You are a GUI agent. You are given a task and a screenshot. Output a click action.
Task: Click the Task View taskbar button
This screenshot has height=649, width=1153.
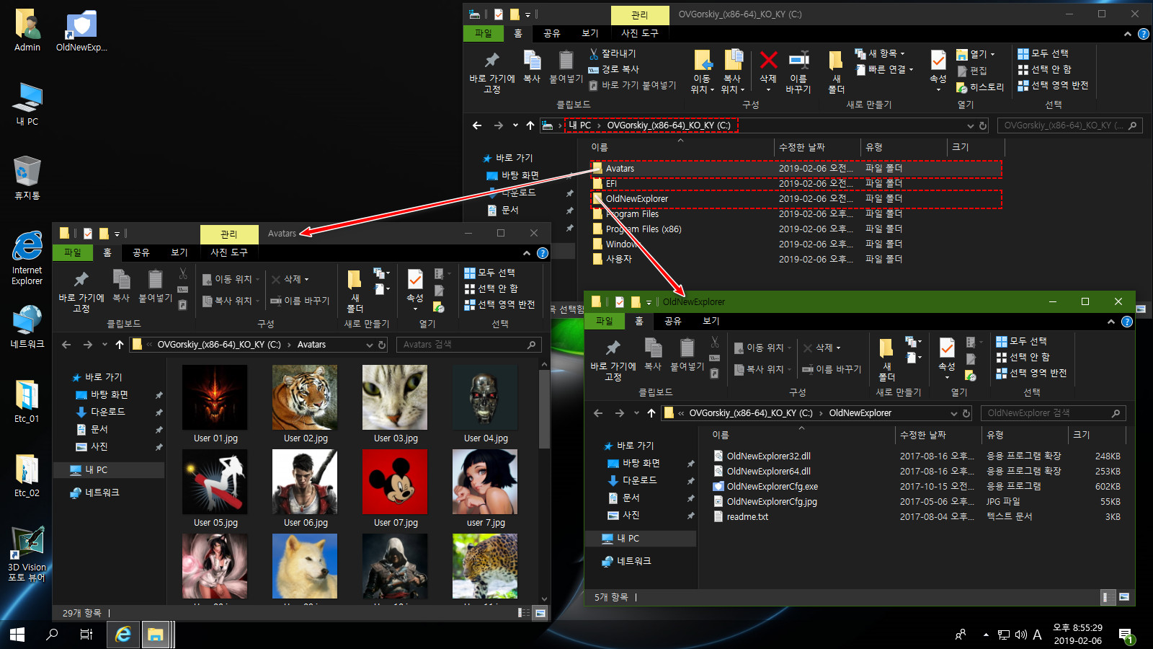click(x=86, y=635)
